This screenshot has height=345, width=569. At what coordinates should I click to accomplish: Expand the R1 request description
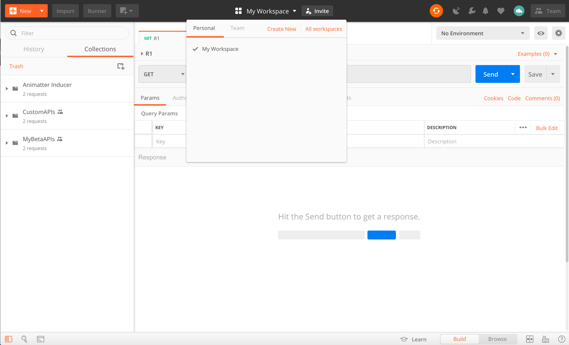[x=142, y=54]
